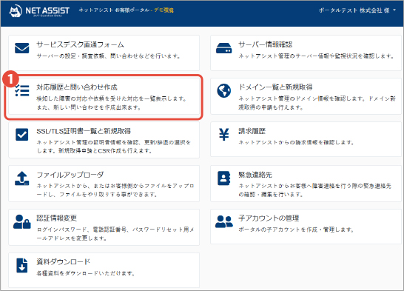Open 対応履歴と問い合わせ作成 heading

[77, 87]
